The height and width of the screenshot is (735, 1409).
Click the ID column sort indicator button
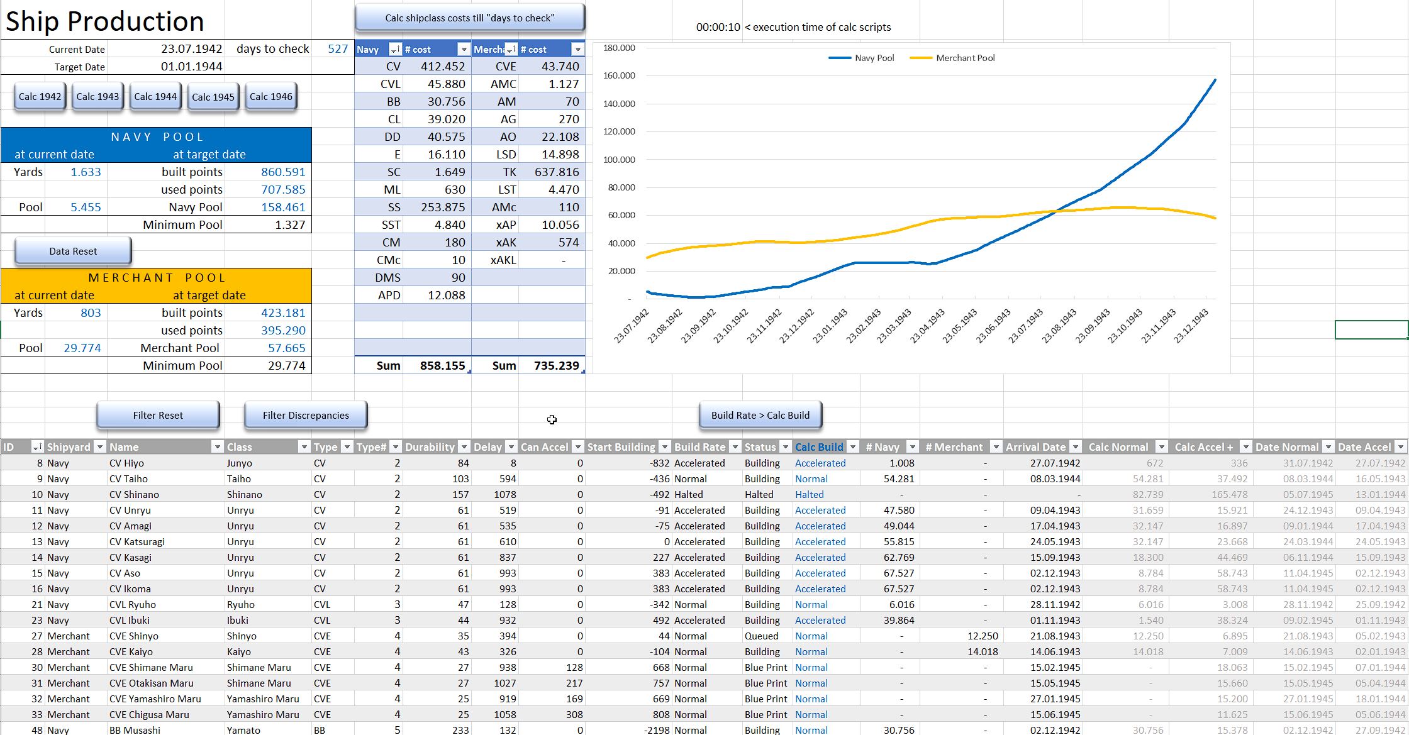click(37, 447)
